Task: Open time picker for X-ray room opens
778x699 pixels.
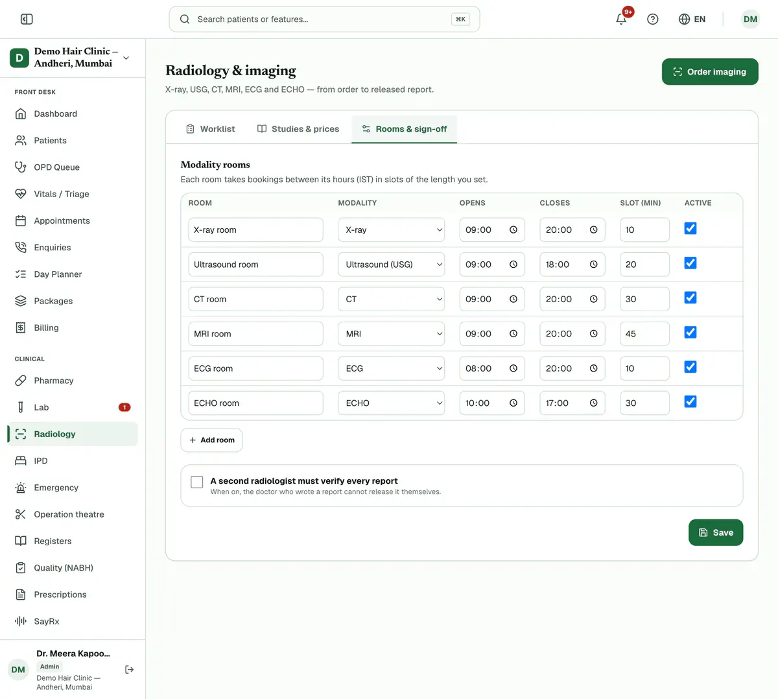Action: coord(513,230)
